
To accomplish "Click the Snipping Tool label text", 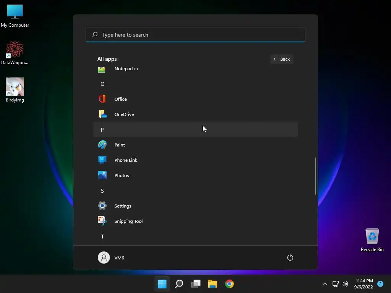I will pos(128,221).
